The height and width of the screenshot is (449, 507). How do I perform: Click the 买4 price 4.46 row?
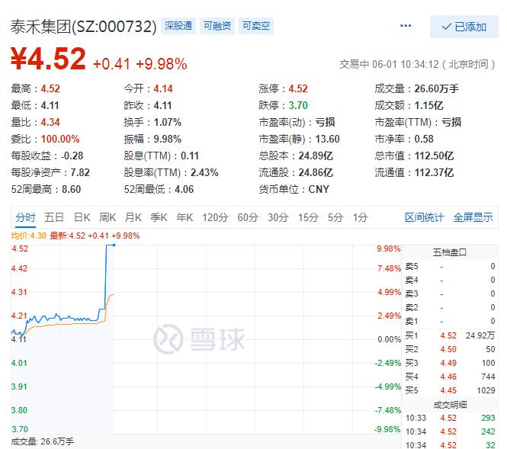(x=450, y=377)
